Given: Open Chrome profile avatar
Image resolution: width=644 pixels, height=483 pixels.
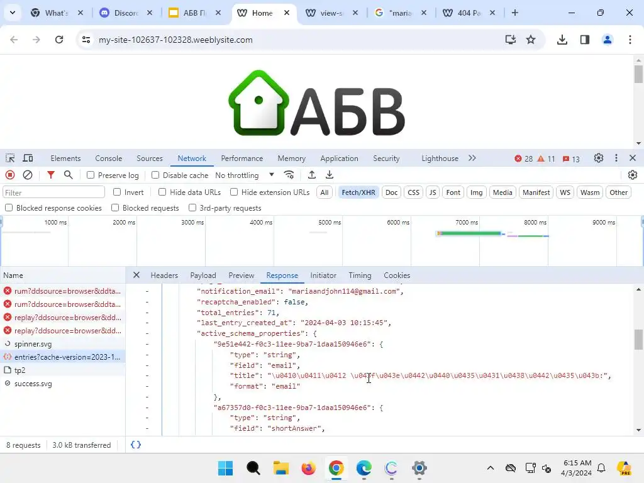Looking at the screenshot, I should point(608,40).
